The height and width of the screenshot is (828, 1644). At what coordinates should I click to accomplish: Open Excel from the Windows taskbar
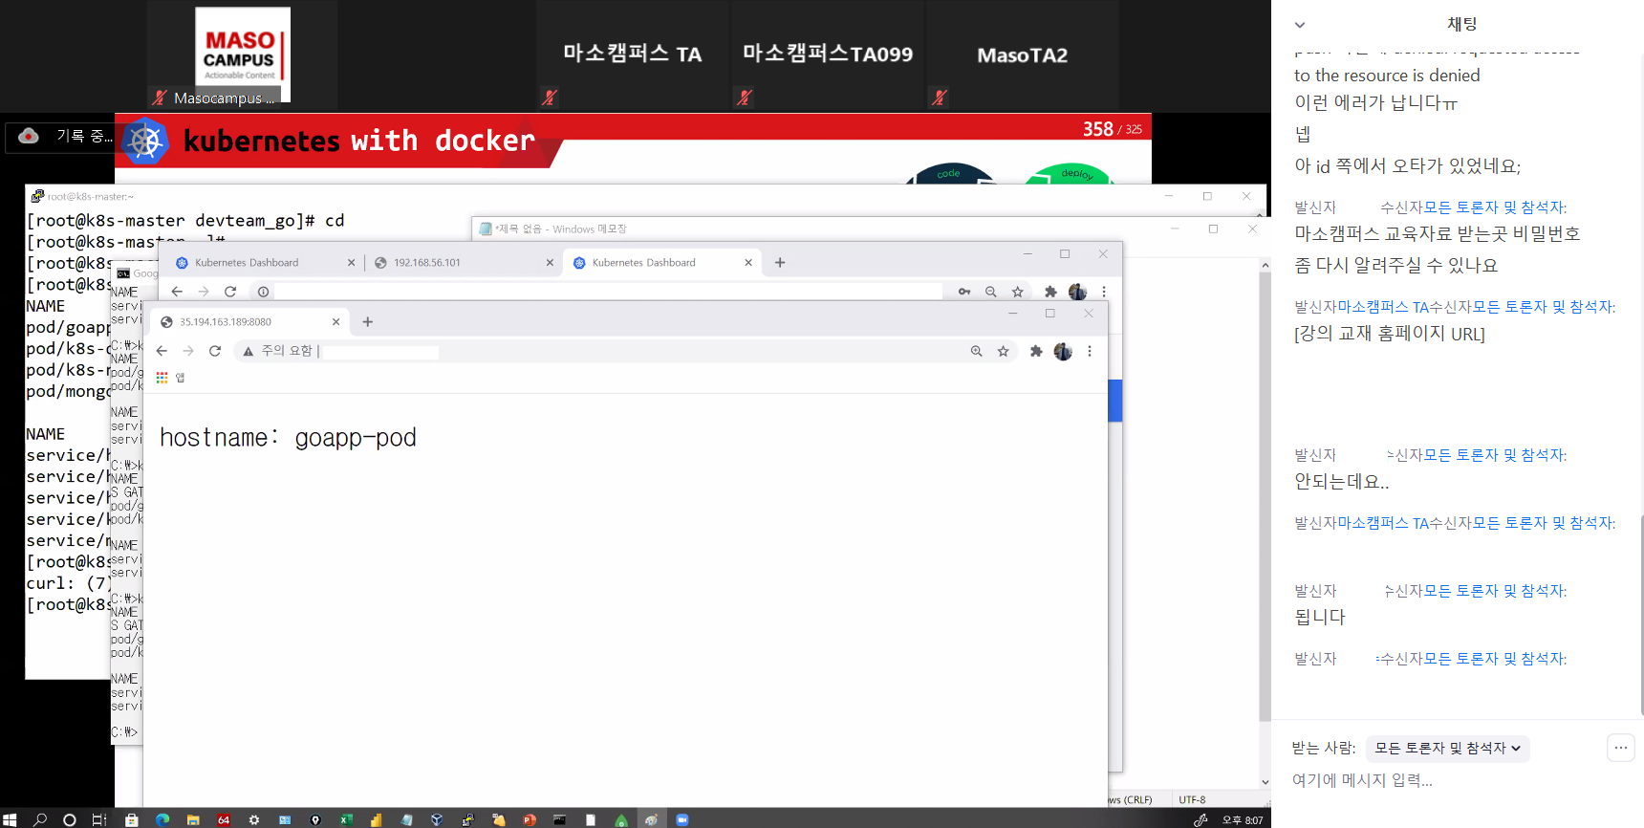[346, 819]
